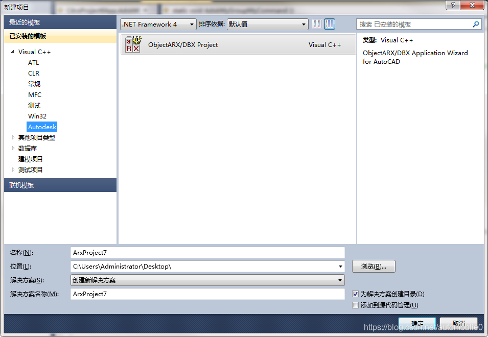This screenshot has width=488, height=337.
Task: Expand the 测试项目 tree node
Action: tap(13, 170)
